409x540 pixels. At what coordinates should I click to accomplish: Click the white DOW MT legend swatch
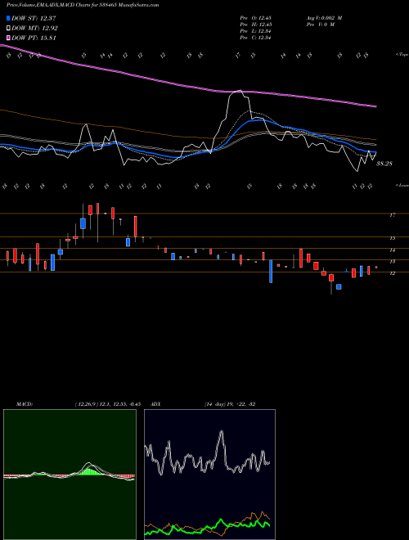coord(9,29)
